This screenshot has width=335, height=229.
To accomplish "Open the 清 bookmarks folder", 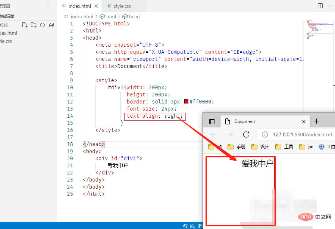I will click(306, 146).
